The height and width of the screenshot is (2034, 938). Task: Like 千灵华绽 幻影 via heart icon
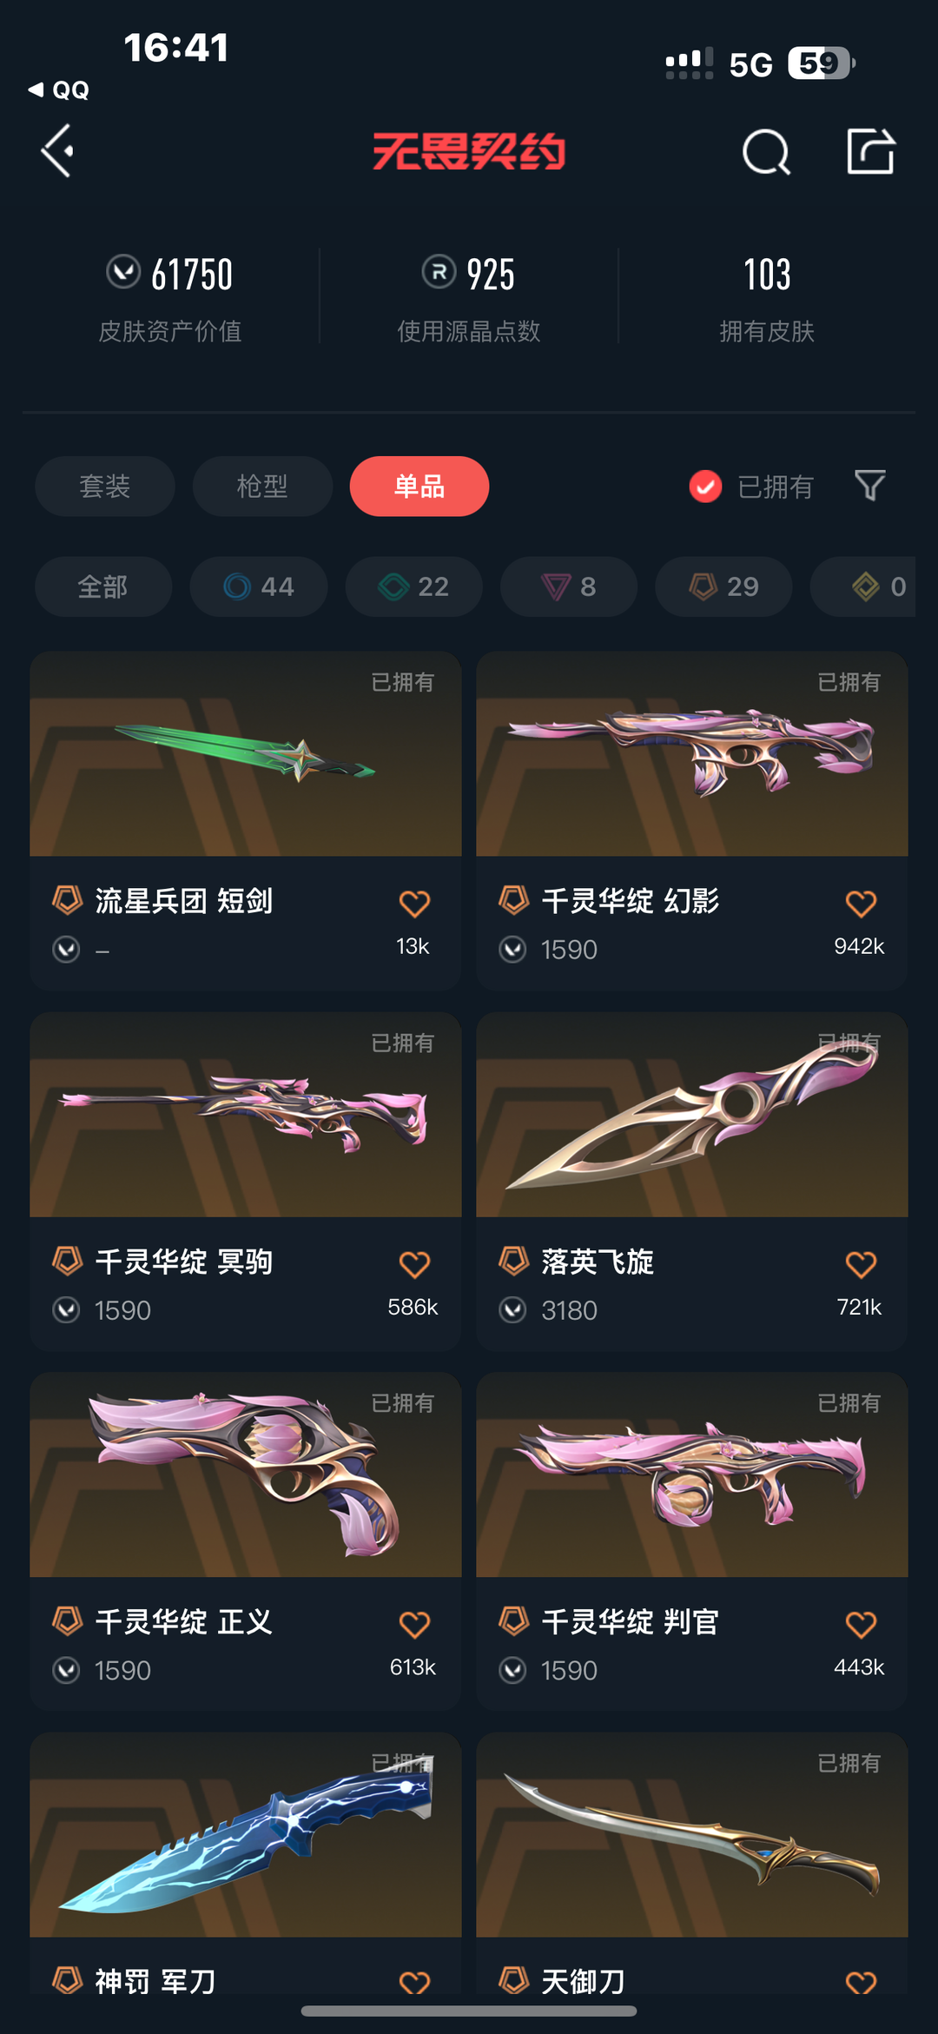[861, 904]
